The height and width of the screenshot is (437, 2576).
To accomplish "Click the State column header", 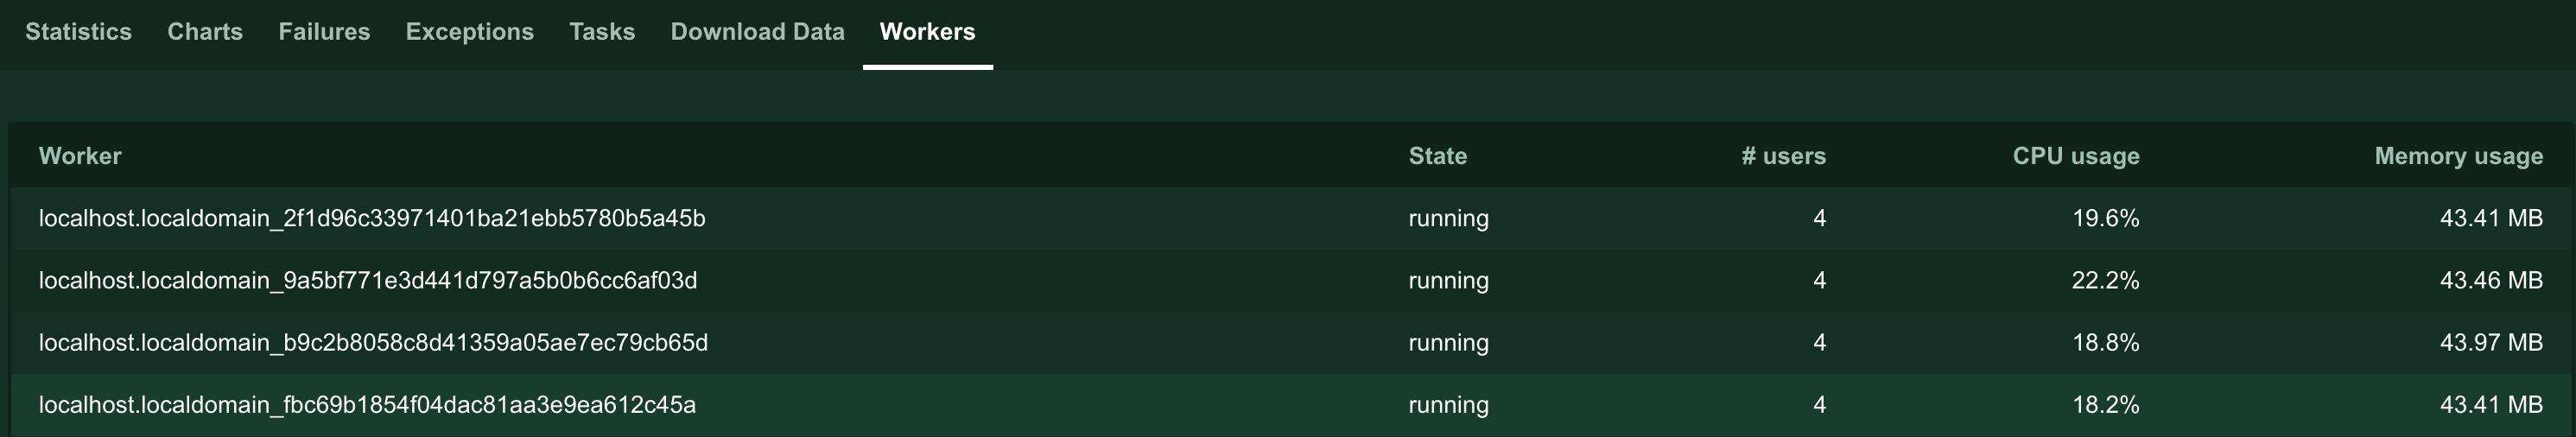I will pos(1437,156).
